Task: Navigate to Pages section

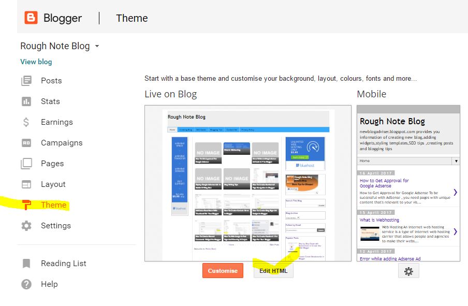Action: pos(52,164)
